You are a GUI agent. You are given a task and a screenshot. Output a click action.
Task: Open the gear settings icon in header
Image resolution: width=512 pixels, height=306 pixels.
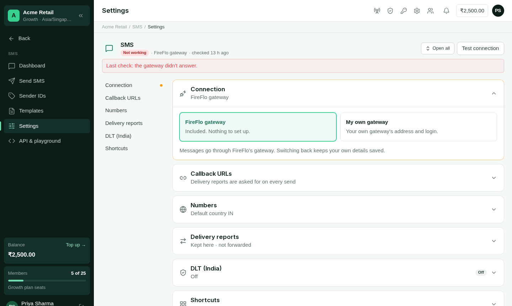[x=417, y=11]
